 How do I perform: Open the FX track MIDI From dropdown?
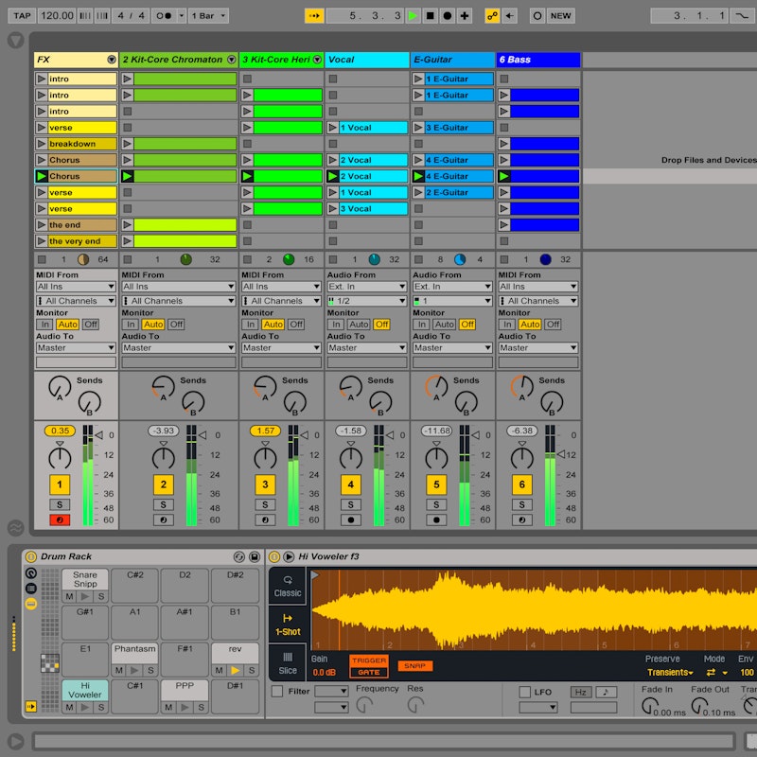pyautogui.click(x=76, y=287)
